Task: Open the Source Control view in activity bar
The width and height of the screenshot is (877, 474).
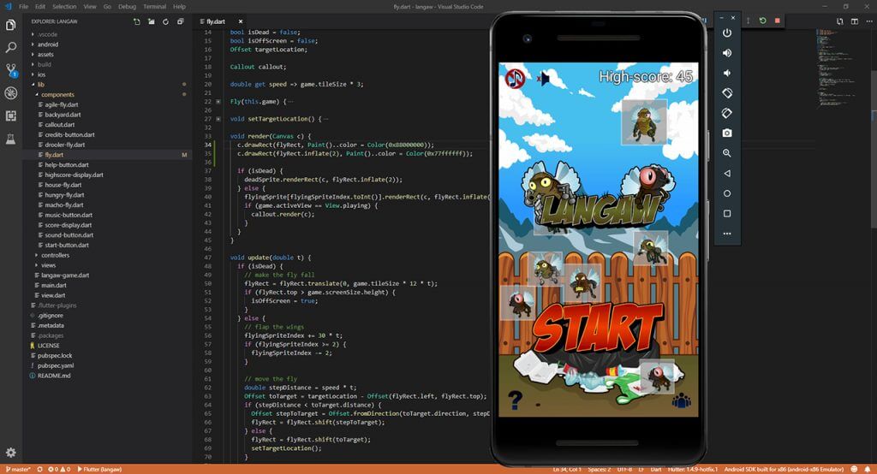Action: click(x=11, y=70)
